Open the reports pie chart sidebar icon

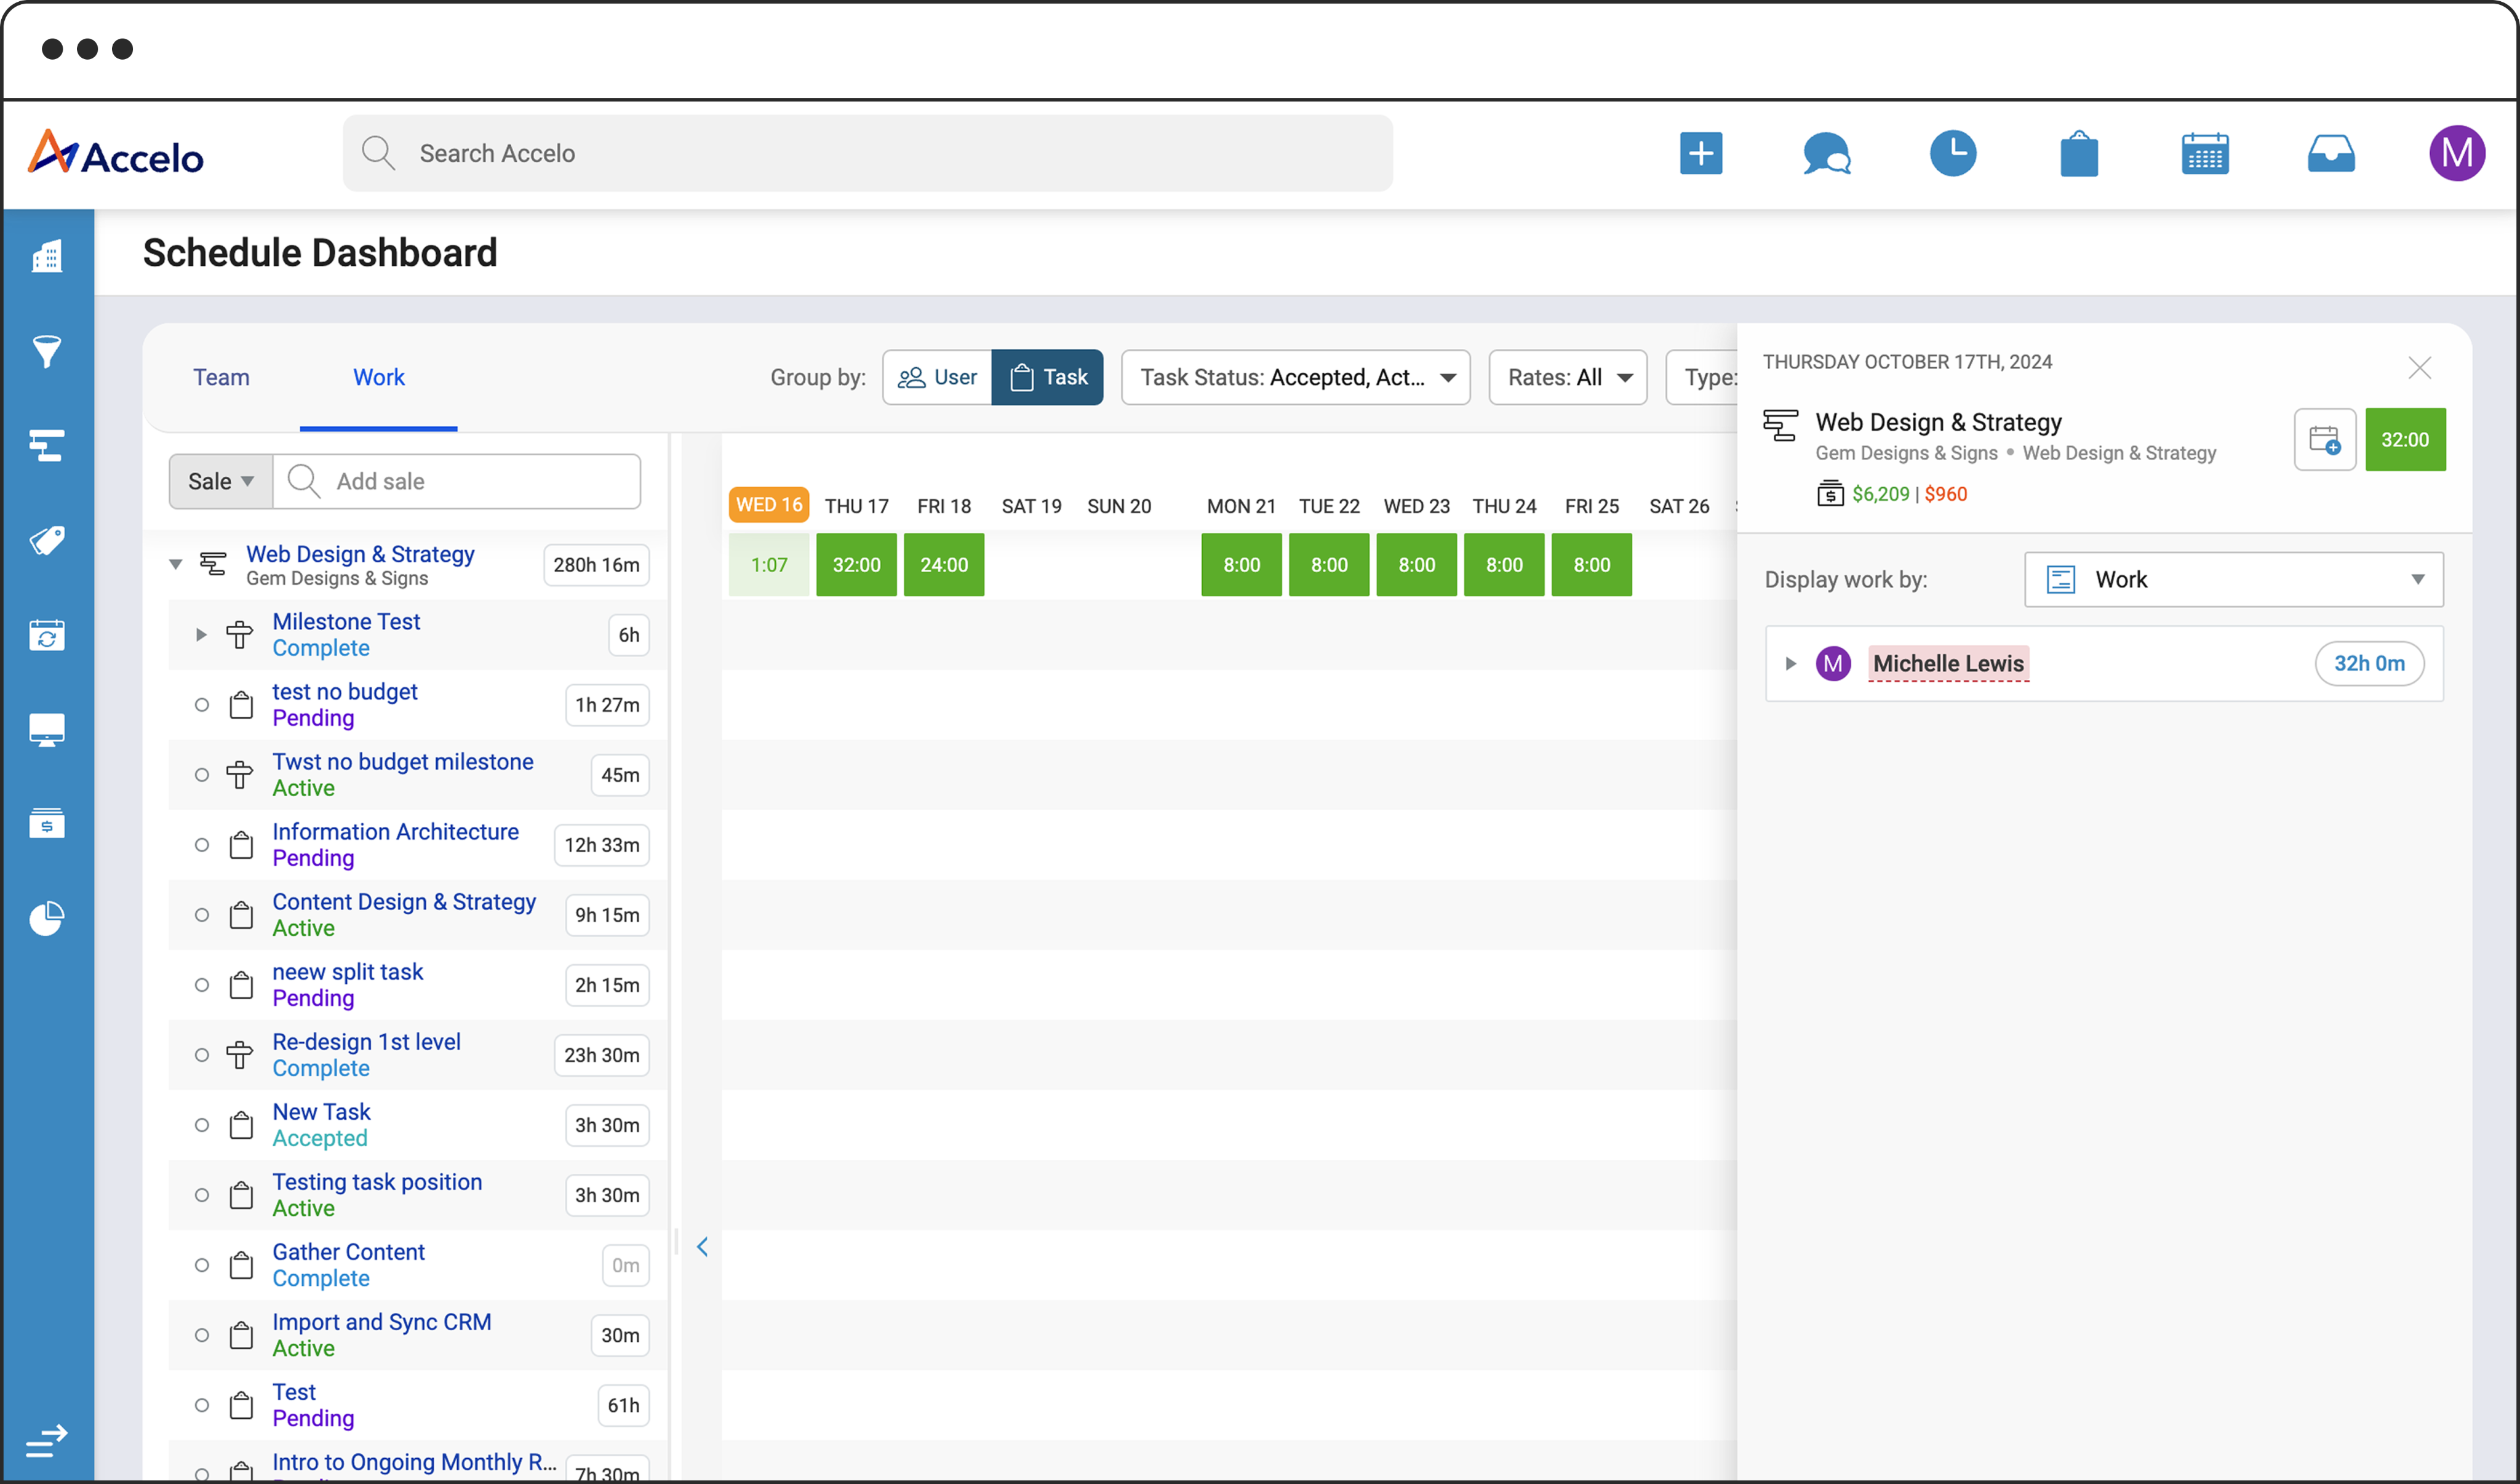click(x=47, y=918)
